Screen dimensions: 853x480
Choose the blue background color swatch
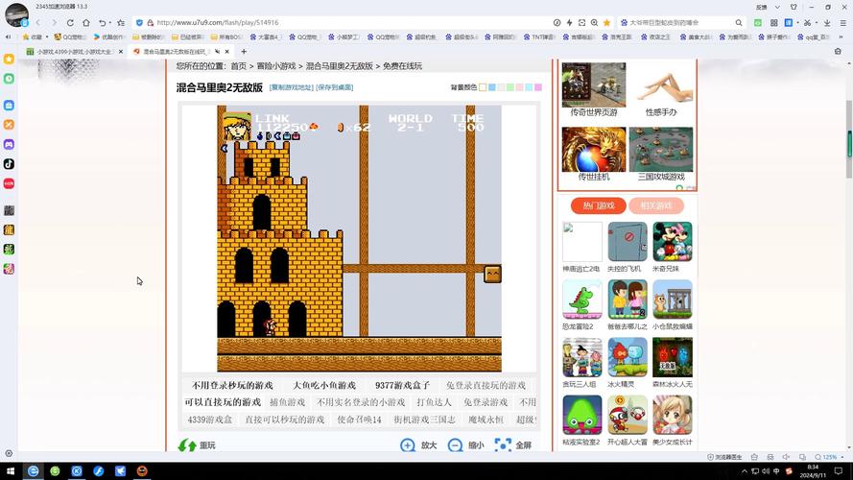tap(492, 87)
